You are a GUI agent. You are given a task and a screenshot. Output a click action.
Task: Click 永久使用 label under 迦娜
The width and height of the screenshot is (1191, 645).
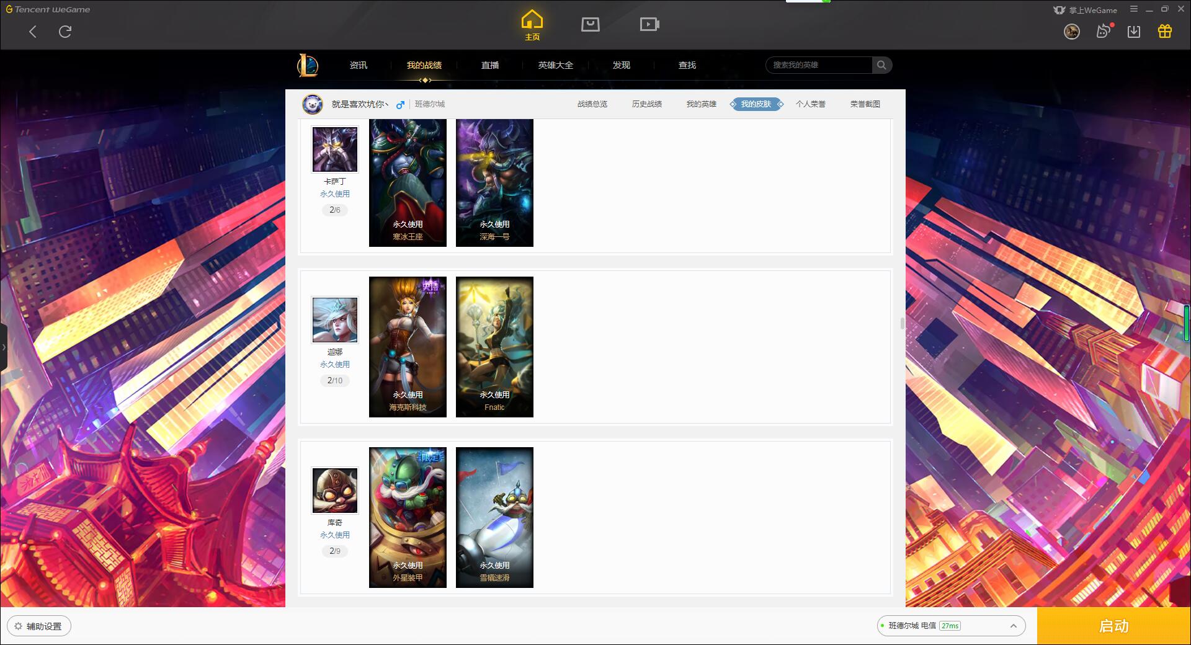(335, 365)
